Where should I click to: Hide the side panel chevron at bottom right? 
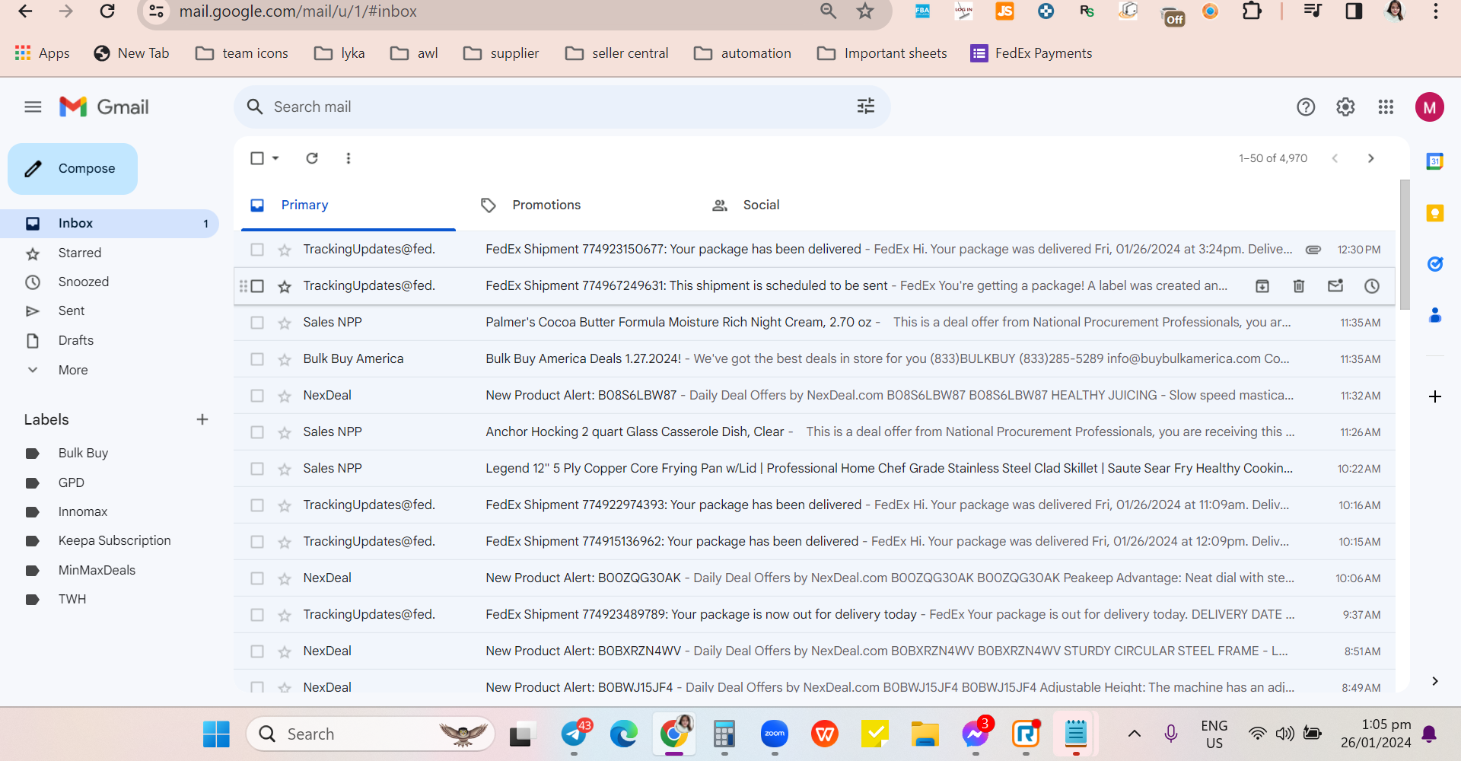click(x=1434, y=681)
